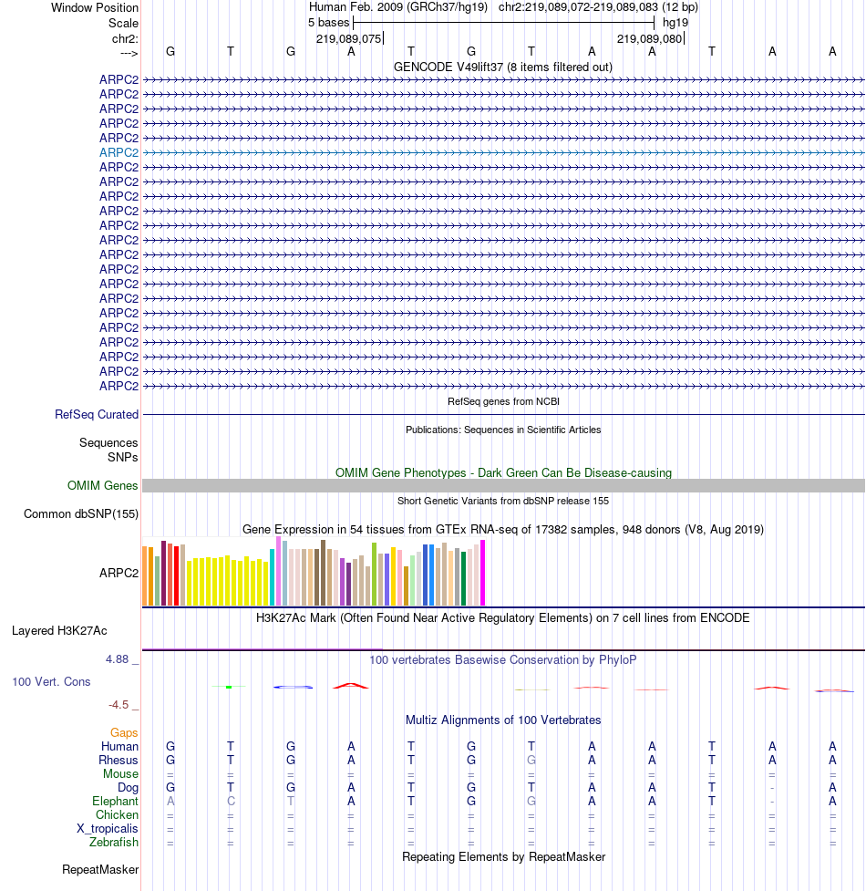
Task: Click the 'SNPs' label under Sequences
Action: [123, 458]
